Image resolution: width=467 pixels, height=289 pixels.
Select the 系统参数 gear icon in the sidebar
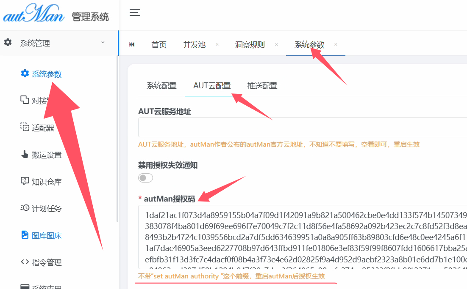tap(25, 74)
